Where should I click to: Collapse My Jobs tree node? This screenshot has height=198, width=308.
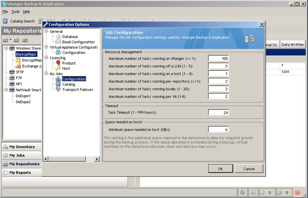[x=46, y=73]
